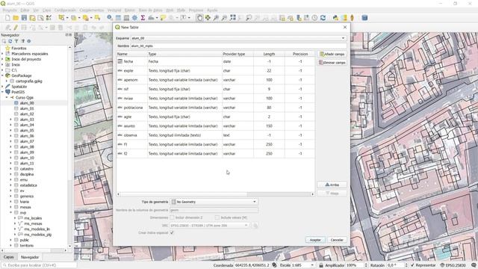Click the Type cell of row fecha
Image resolution: width=478 pixels, height=269 pixels.
184,61
